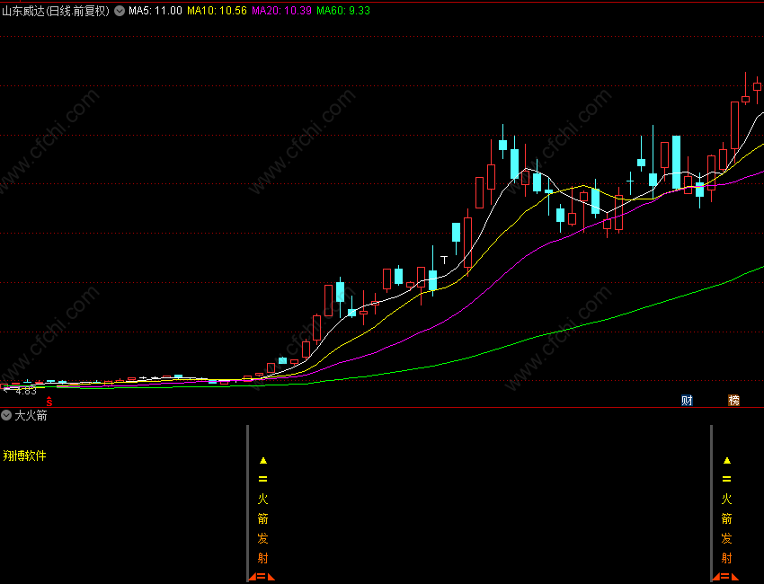The image size is (764, 584).
Task: Click the 翔博软件 yellow label
Action: (24, 456)
